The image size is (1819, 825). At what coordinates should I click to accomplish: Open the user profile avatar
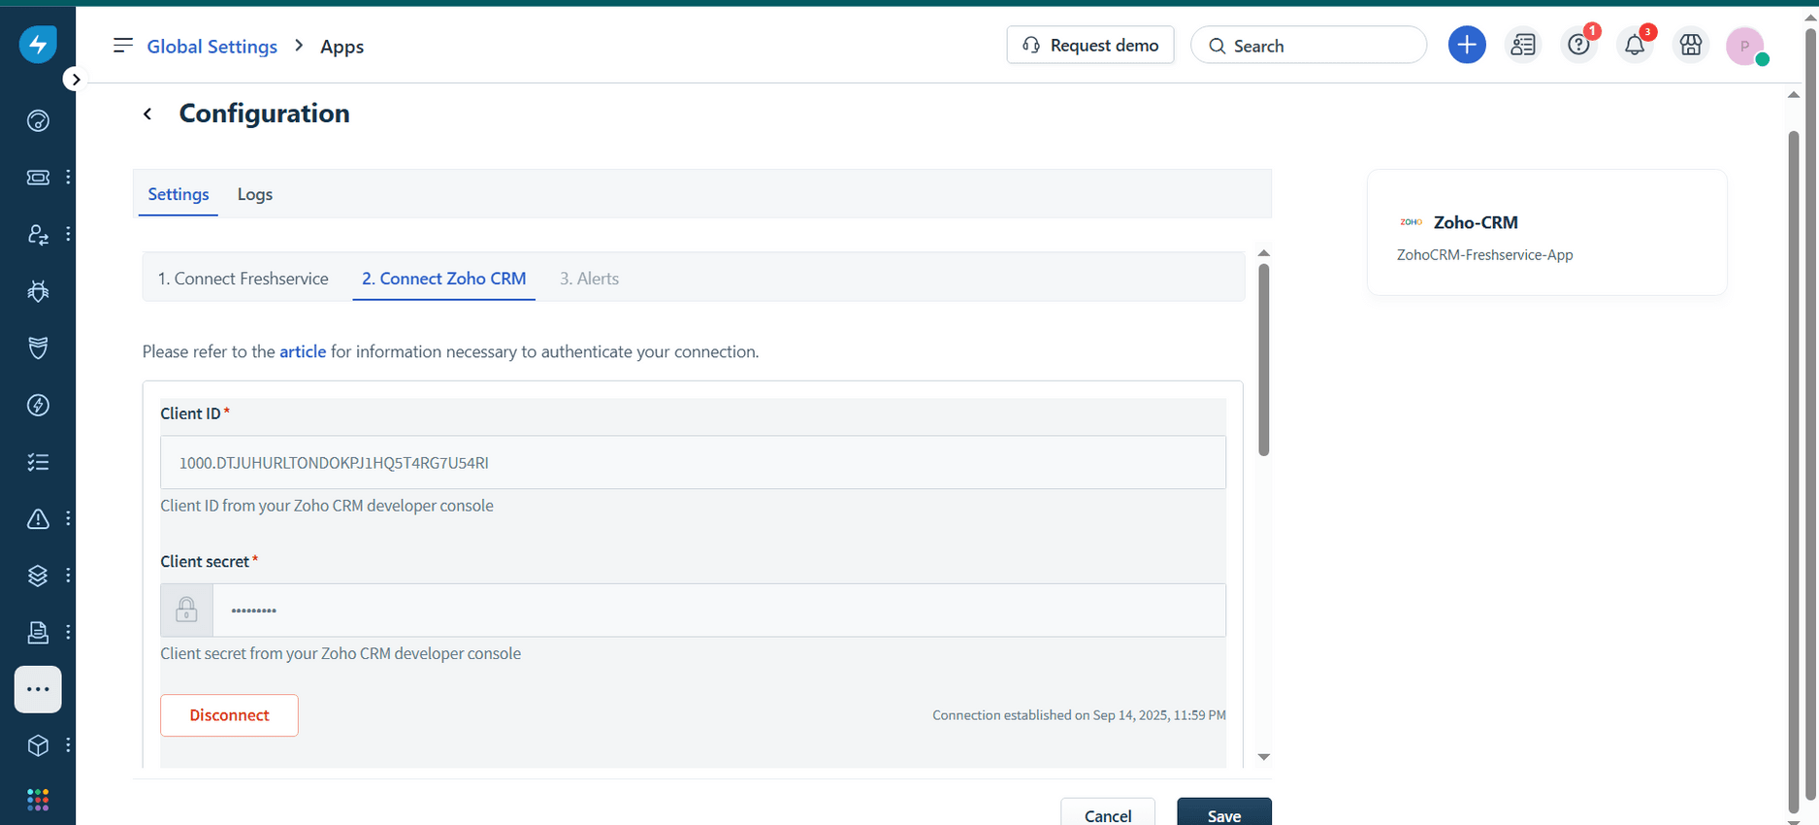(1745, 46)
